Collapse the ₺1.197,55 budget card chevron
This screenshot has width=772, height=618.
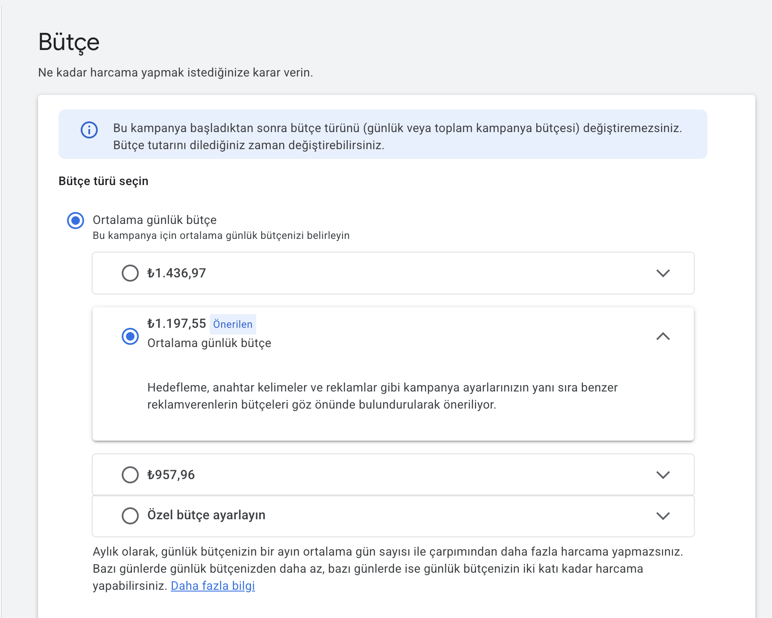663,336
